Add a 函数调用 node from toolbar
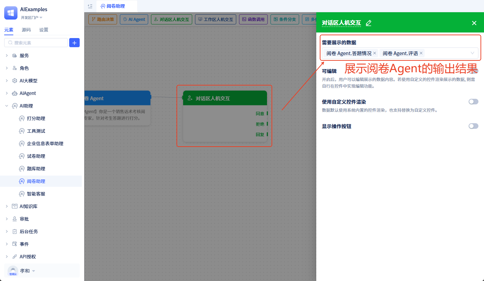The width and height of the screenshot is (484, 281). click(x=253, y=19)
